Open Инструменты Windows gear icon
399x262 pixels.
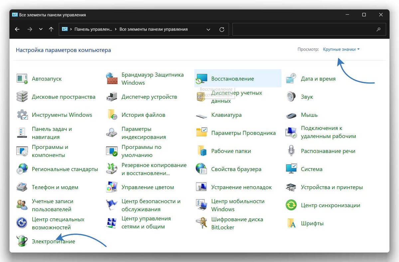[x=22, y=115]
